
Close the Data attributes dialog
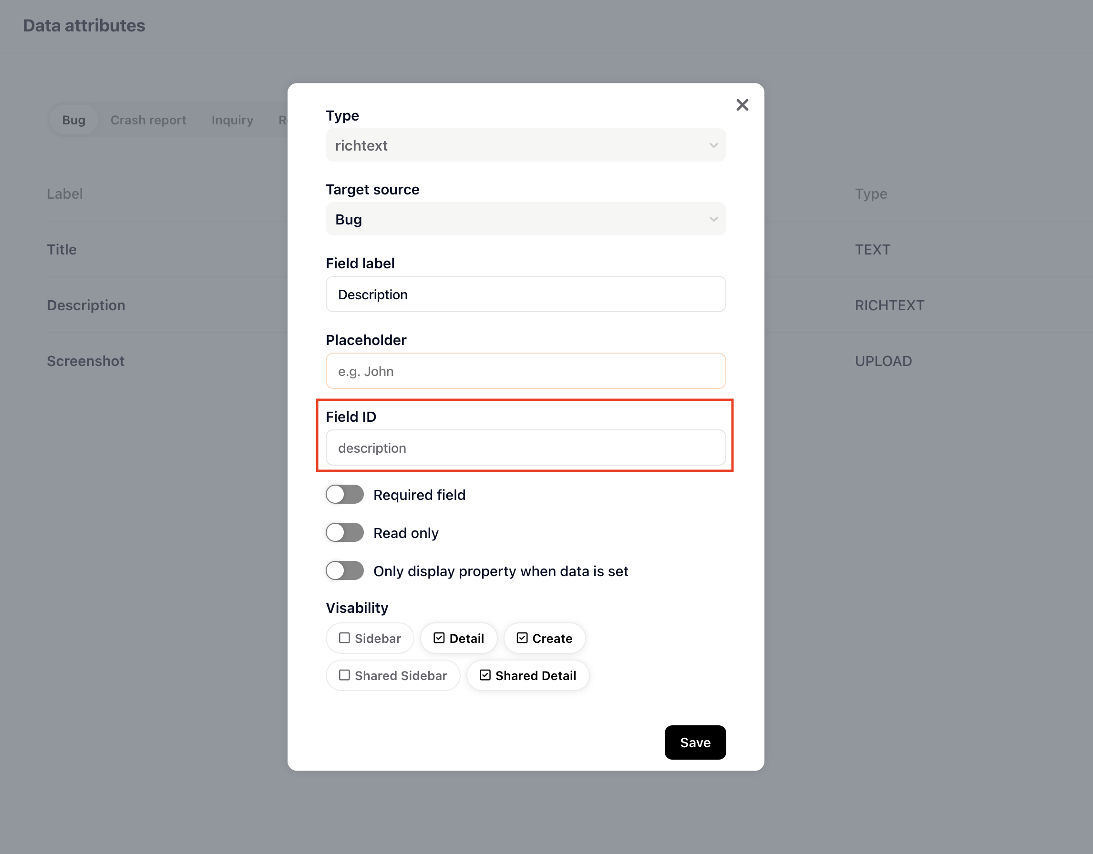click(742, 105)
